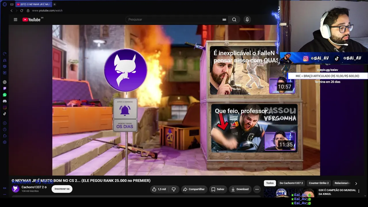Go back to the previous page
This screenshot has width=368, height=207.
pyautogui.click(x=11, y=11)
